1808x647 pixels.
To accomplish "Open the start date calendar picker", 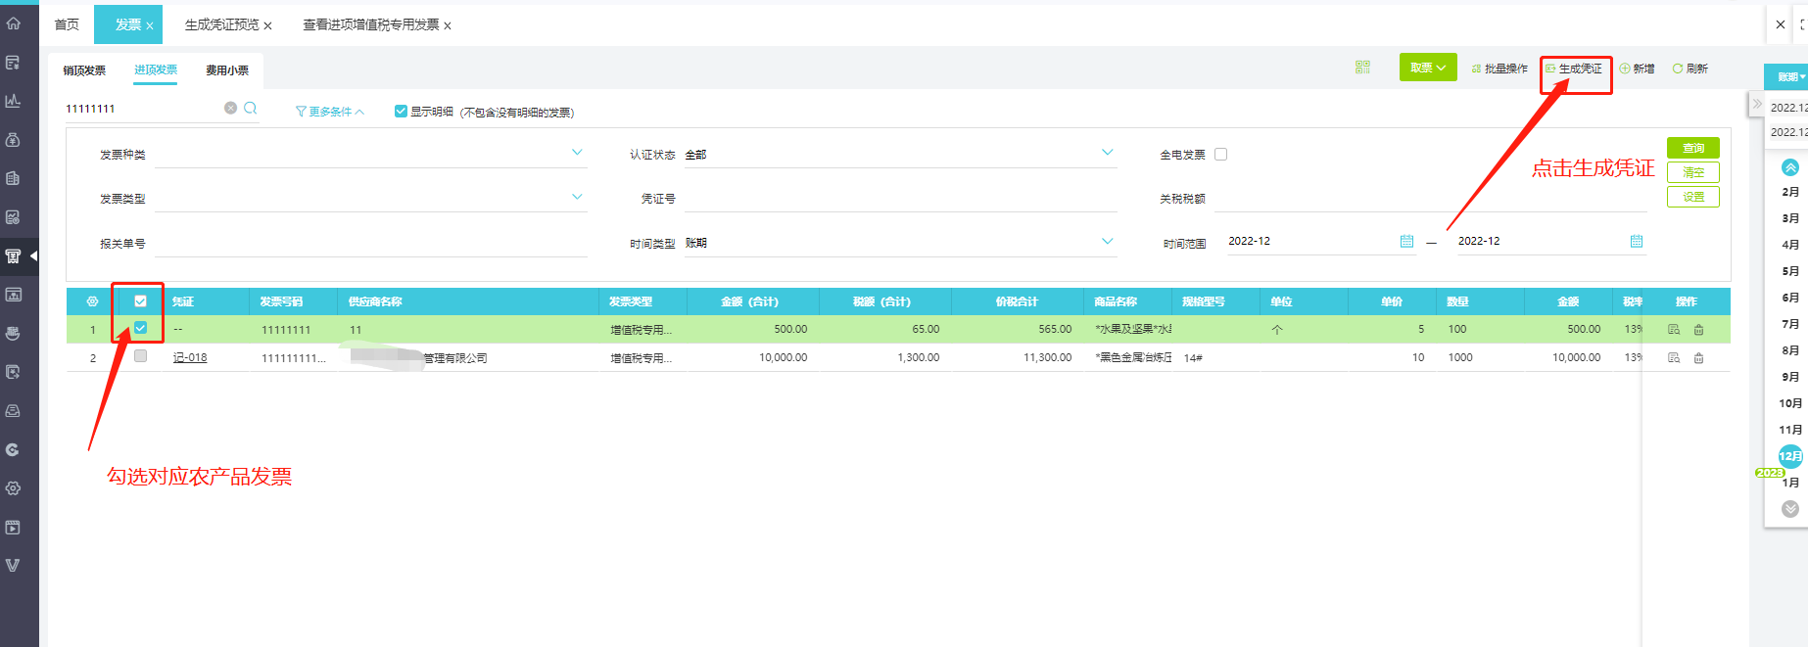I will pos(1406,242).
